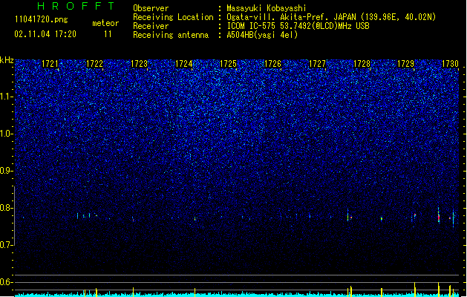
Task: Click the 1728 time marker
Action: pos(362,63)
